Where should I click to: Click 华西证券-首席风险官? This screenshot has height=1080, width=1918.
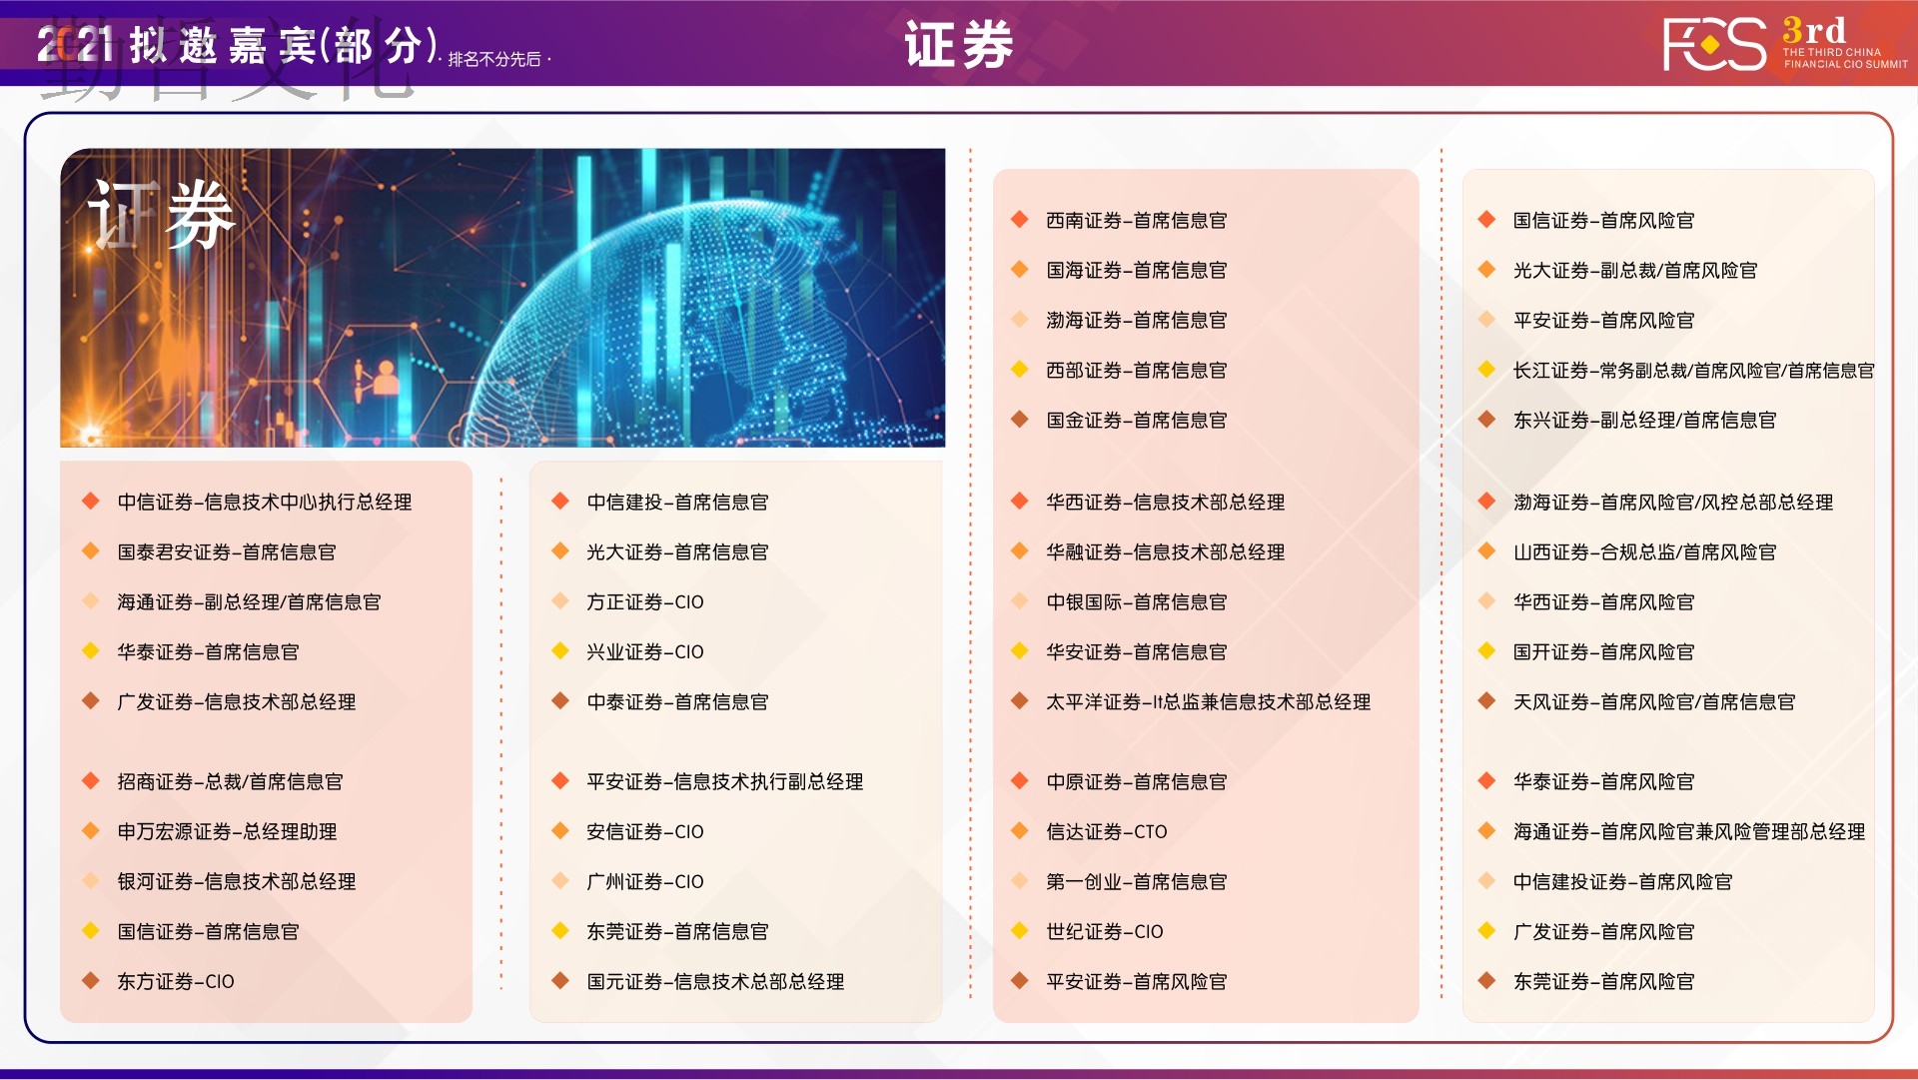[1604, 602]
